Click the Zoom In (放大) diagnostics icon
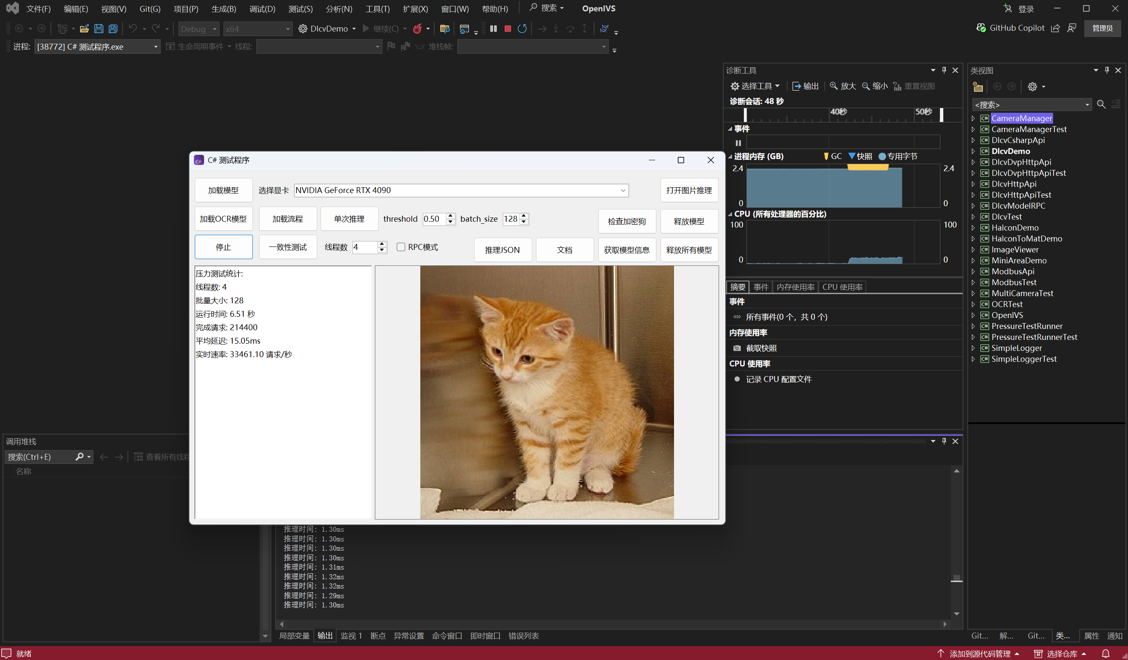Viewport: 1128px width, 660px height. (x=833, y=86)
